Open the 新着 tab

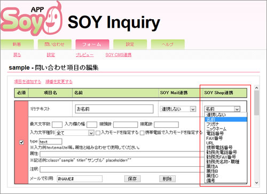(17, 44)
